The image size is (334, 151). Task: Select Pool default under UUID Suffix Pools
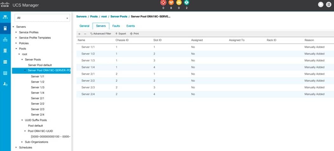point(35,126)
